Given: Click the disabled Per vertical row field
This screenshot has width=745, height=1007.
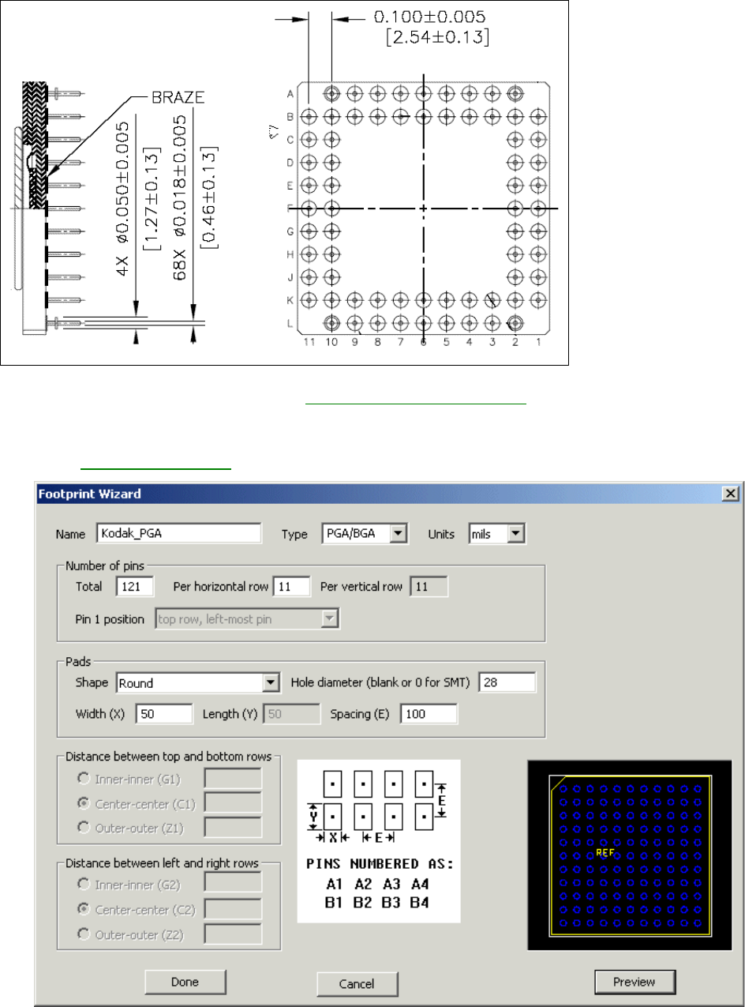Looking at the screenshot, I should point(429,587).
